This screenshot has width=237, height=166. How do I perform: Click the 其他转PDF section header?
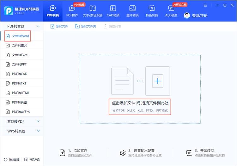tap(21, 121)
